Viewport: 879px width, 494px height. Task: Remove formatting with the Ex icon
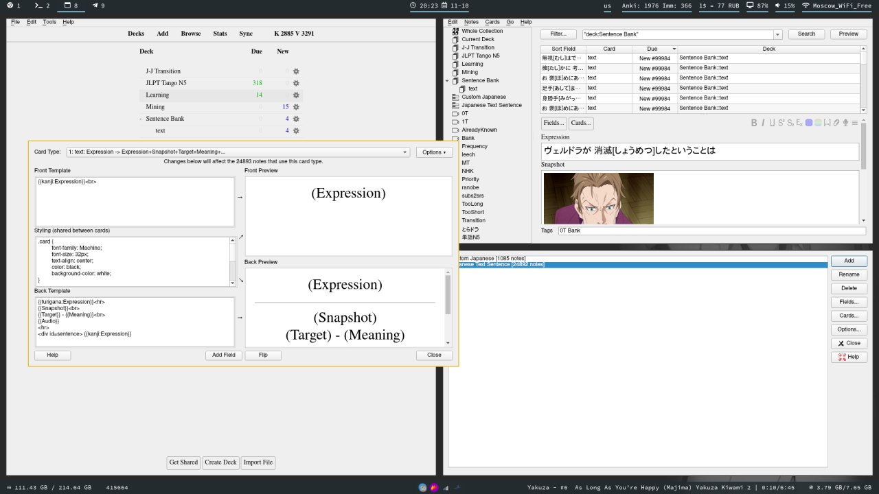click(799, 123)
